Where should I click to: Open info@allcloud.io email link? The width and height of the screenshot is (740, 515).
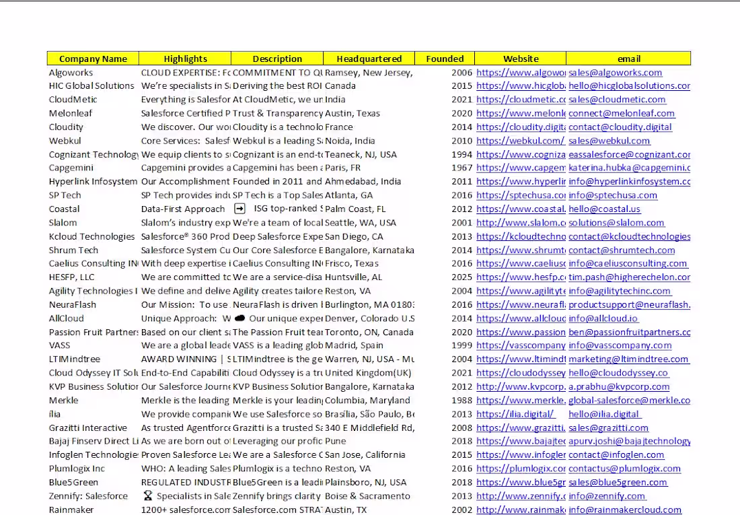[603, 318]
